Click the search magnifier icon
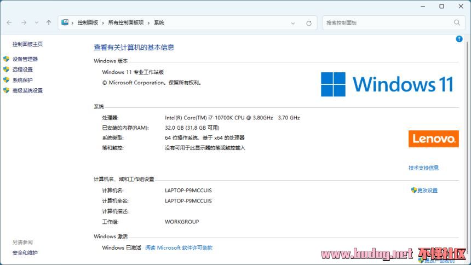 coord(457,22)
